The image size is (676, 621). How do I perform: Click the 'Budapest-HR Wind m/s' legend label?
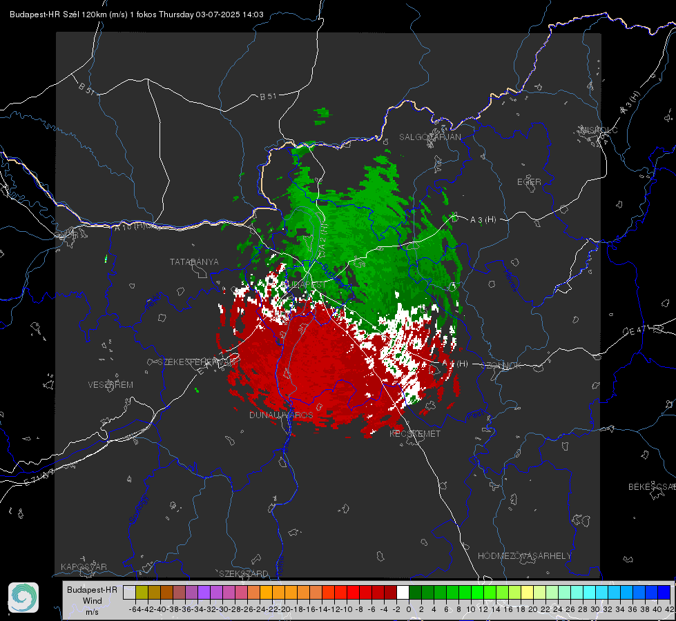pos(93,601)
